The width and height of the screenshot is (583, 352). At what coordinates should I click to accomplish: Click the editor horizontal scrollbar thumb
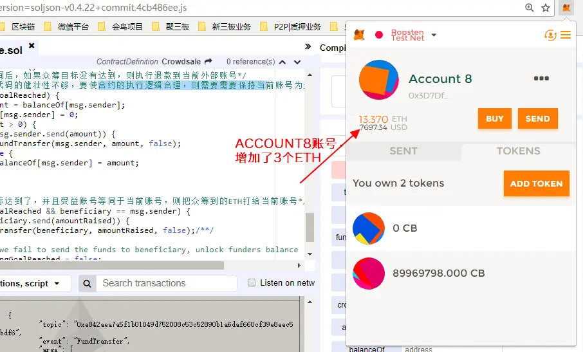coord(112,265)
